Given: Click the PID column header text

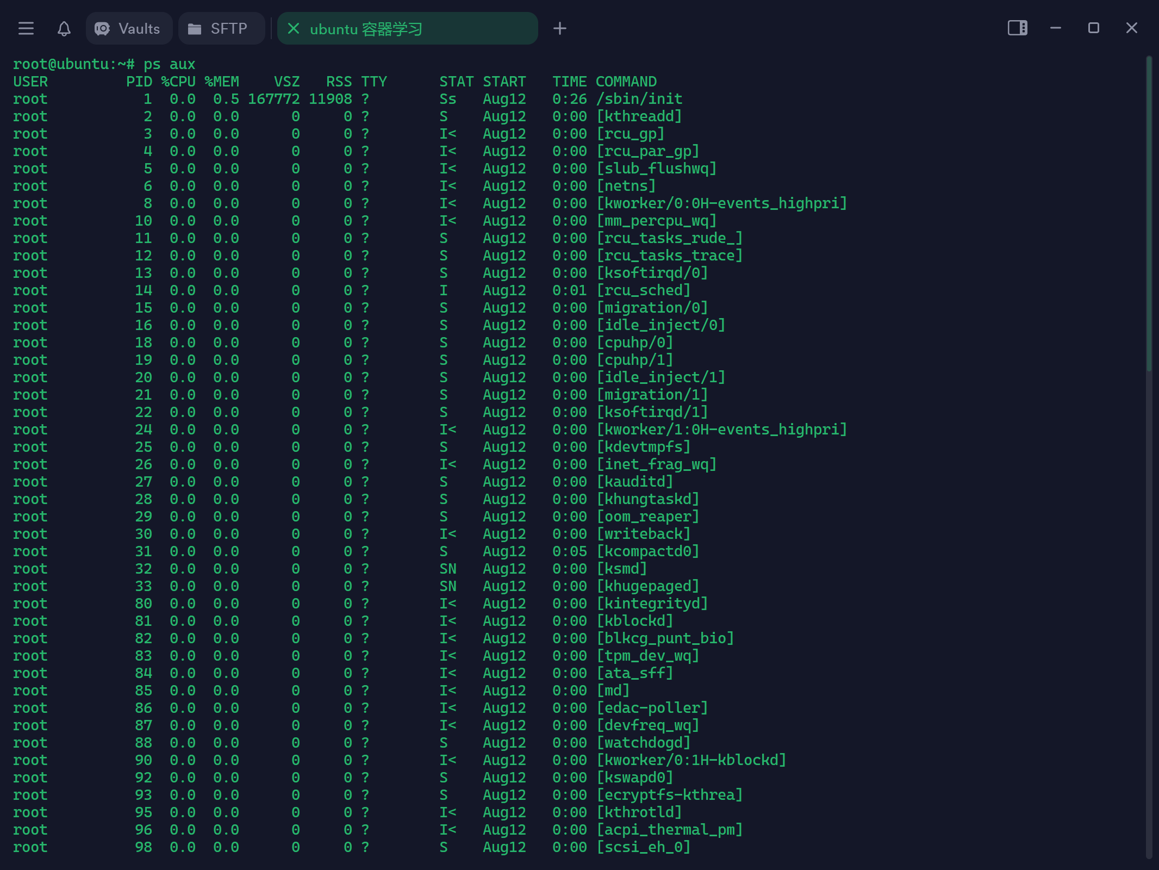Looking at the screenshot, I should click(139, 82).
